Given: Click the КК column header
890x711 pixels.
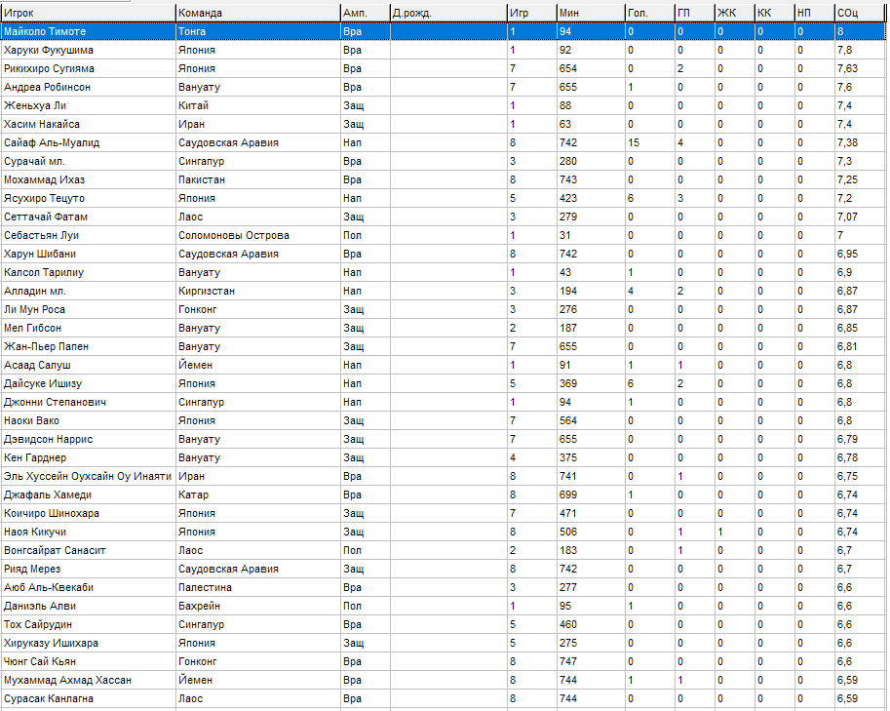Looking at the screenshot, I should [x=773, y=13].
